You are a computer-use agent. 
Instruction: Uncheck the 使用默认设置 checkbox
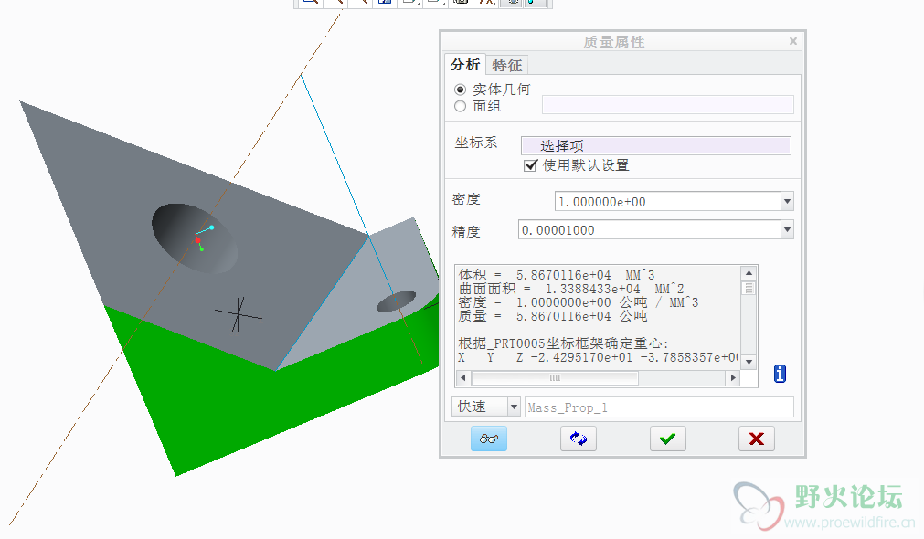click(x=530, y=165)
